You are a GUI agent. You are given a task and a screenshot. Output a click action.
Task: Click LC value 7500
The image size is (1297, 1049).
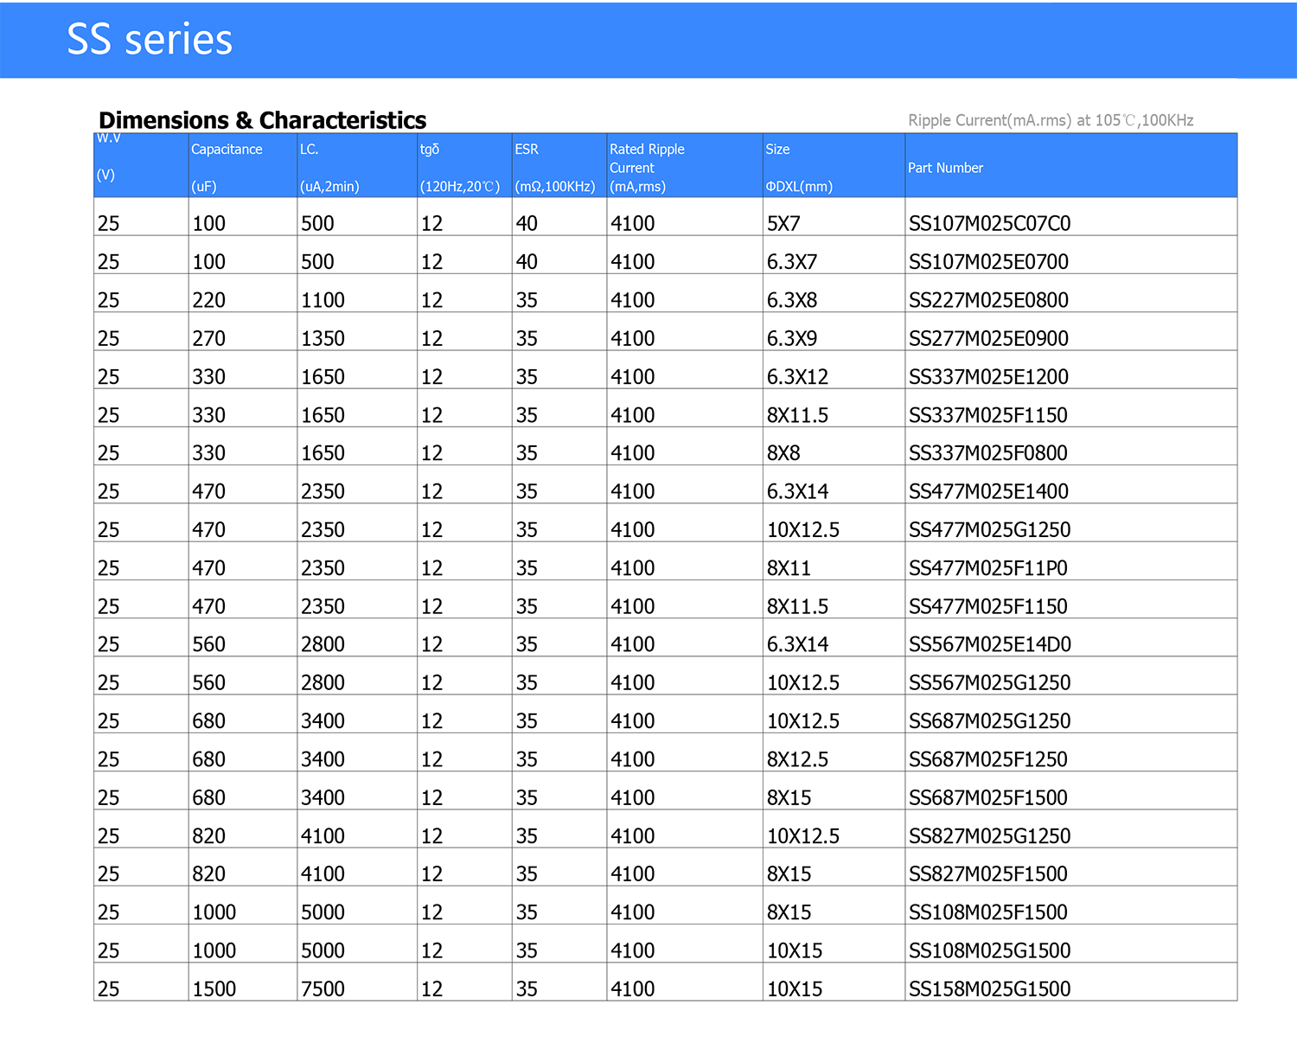click(x=323, y=988)
